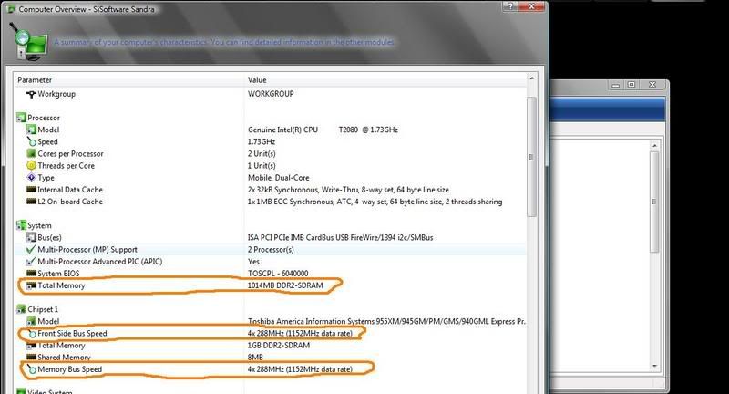This screenshot has height=394, width=729.
Task: Select the 1x 1MB ECC Synchronous value
Action: 375,202
